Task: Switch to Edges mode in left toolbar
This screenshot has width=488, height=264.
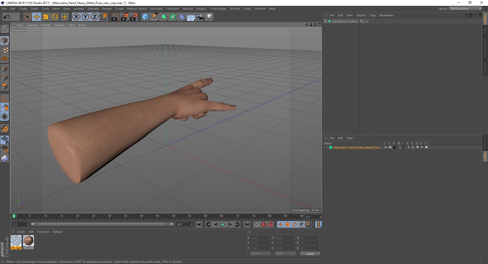Action: (5, 77)
